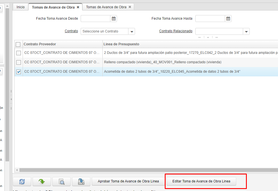The height and width of the screenshot is (191, 278).
Task: Click the export/download icon button
Action: [x=81, y=181]
